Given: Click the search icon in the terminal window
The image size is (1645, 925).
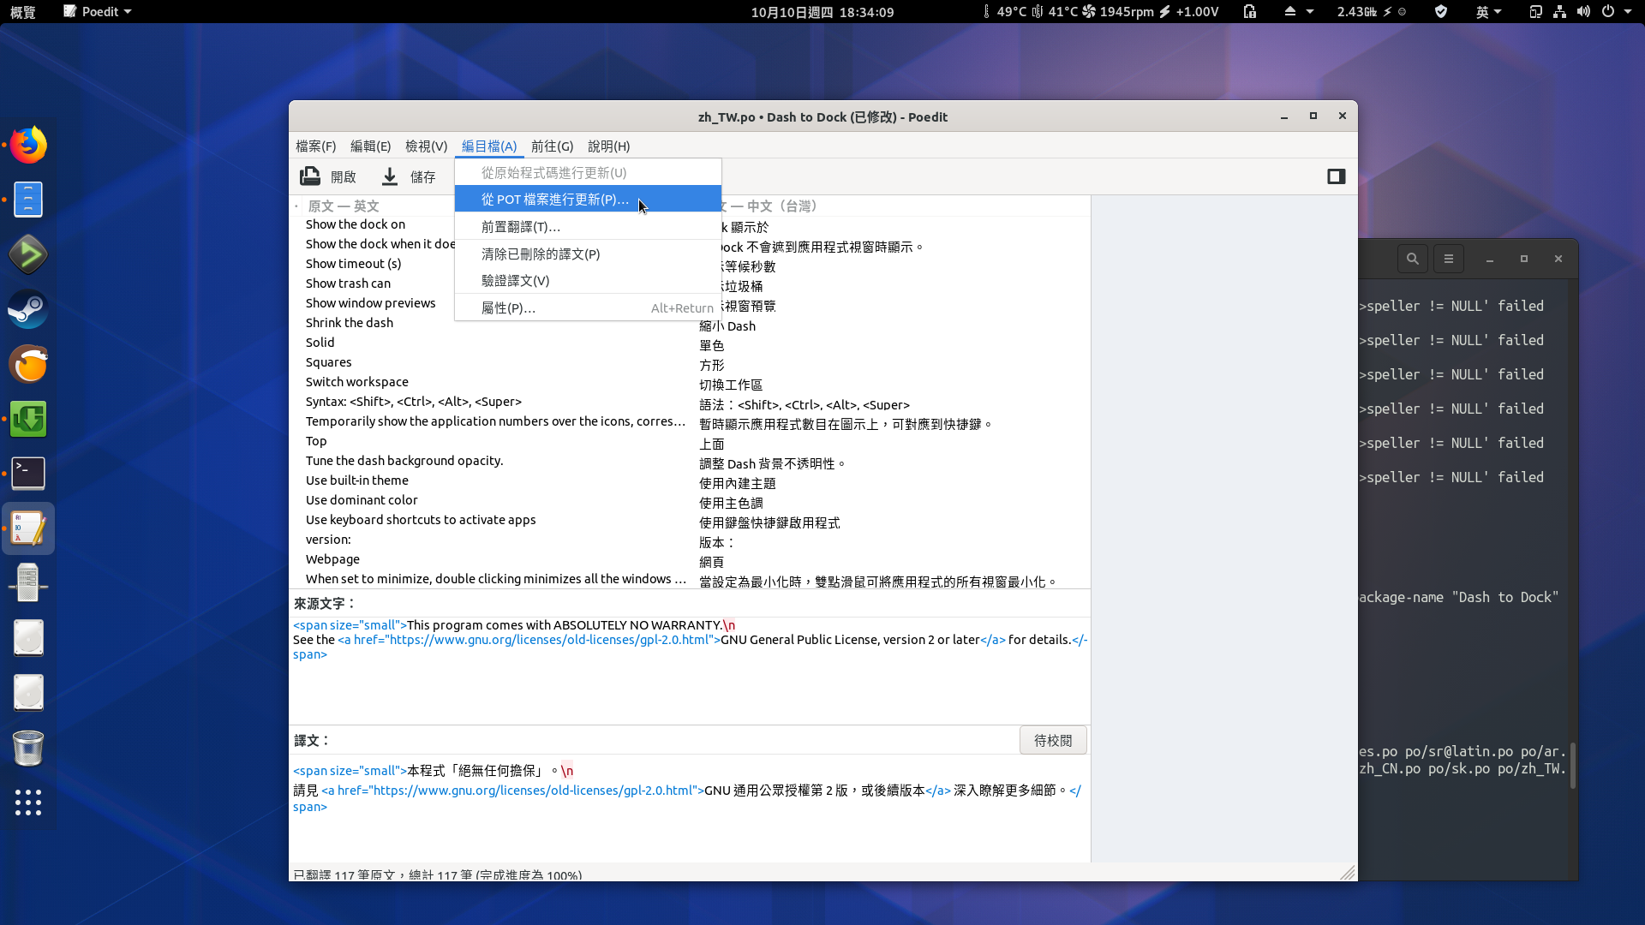Looking at the screenshot, I should coord(1413,259).
